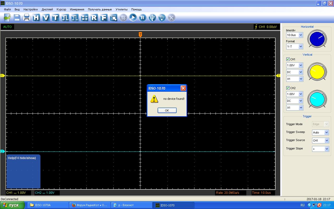Open the Trigger Slope dropdown
Image resolution: width=334 pixels, height=209 pixels.
click(327, 149)
